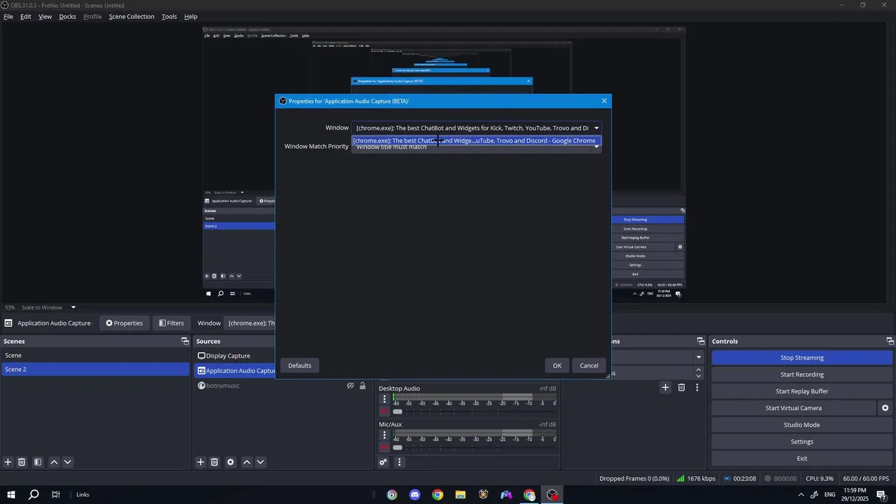Configure virtual camera gear icon
The image size is (896, 504).
(x=885, y=408)
